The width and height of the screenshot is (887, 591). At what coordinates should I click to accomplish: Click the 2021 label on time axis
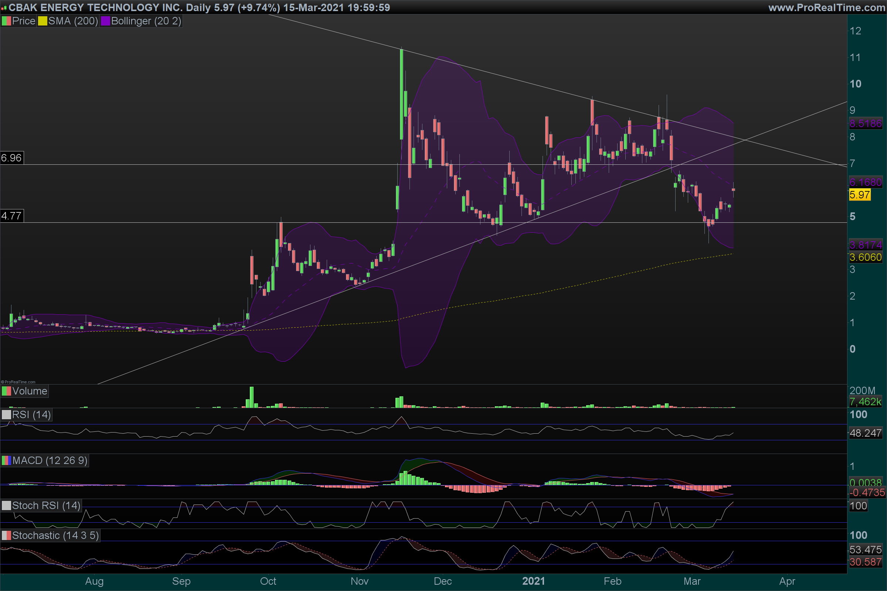[534, 581]
